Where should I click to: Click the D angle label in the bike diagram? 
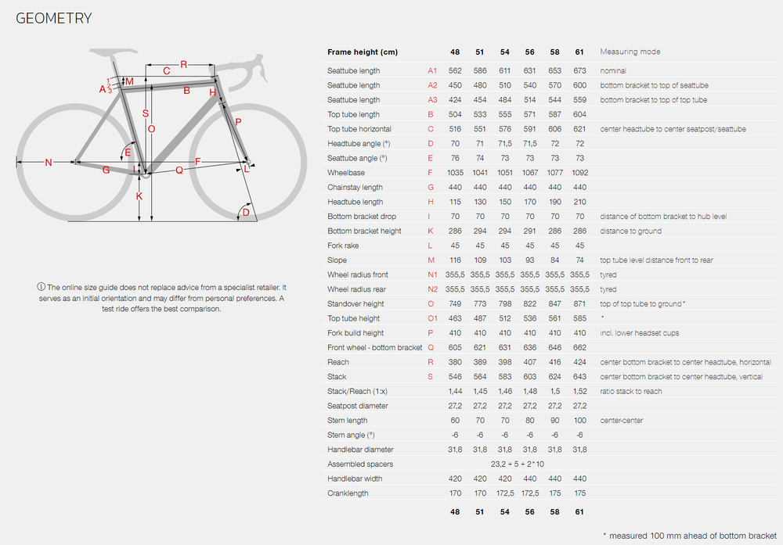coord(245,212)
